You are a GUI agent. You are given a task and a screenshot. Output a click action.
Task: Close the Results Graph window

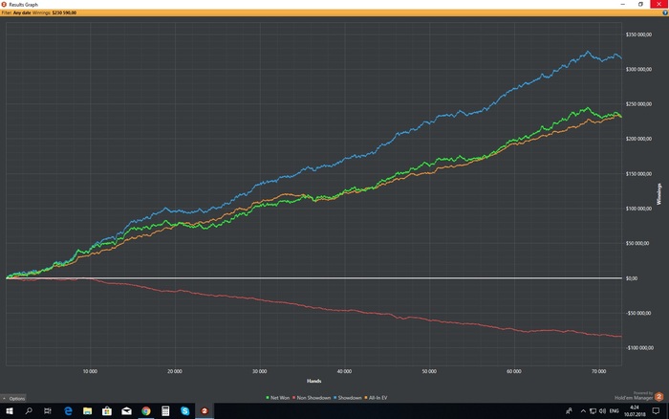tap(659, 4)
